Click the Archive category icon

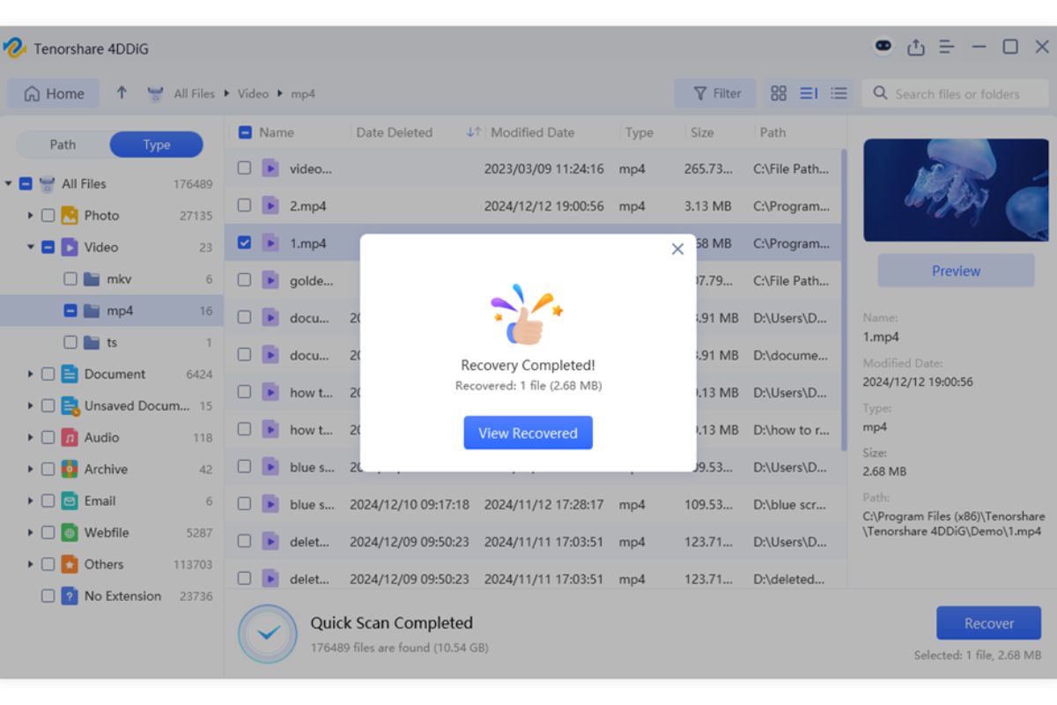pyautogui.click(x=70, y=469)
